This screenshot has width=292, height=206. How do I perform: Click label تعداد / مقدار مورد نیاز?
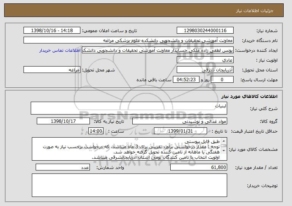click(256, 167)
